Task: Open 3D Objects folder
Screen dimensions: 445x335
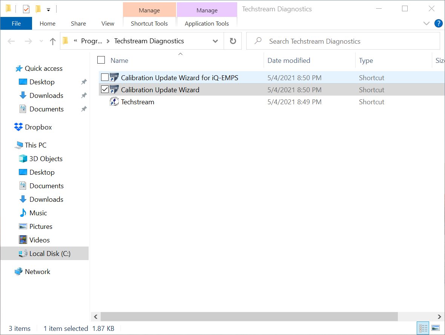Action: tap(46, 159)
